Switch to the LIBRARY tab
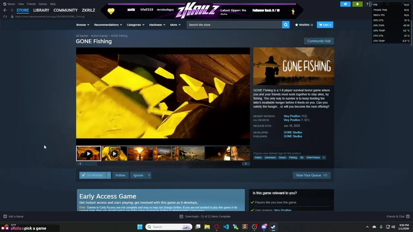This screenshot has width=413, height=232. click(x=41, y=10)
